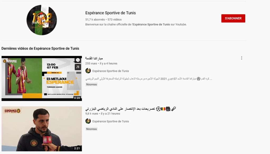
Task: Open the three-dot menu for first video
Action: click(x=242, y=58)
